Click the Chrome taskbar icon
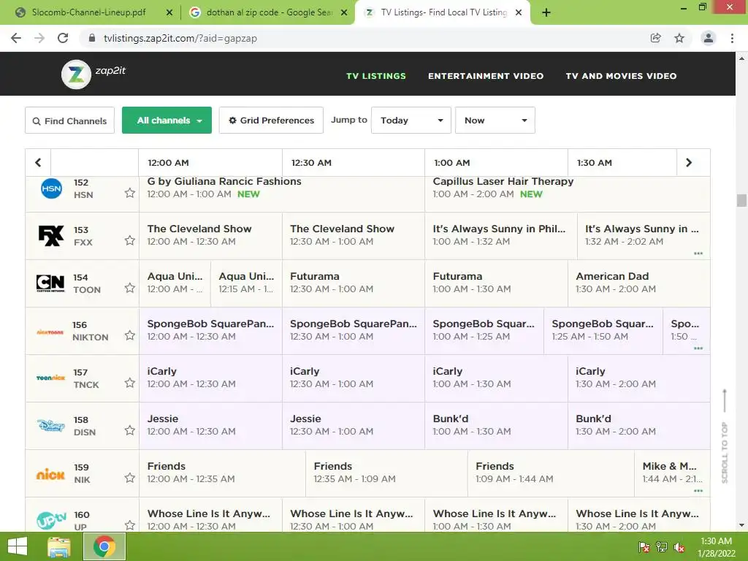The height and width of the screenshot is (561, 748). pyautogui.click(x=104, y=546)
